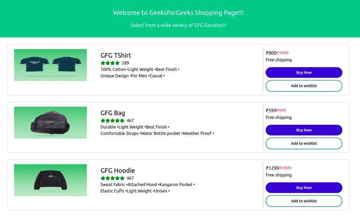
Task: Click the star rating of GFG Bag
Action: click(x=112, y=121)
